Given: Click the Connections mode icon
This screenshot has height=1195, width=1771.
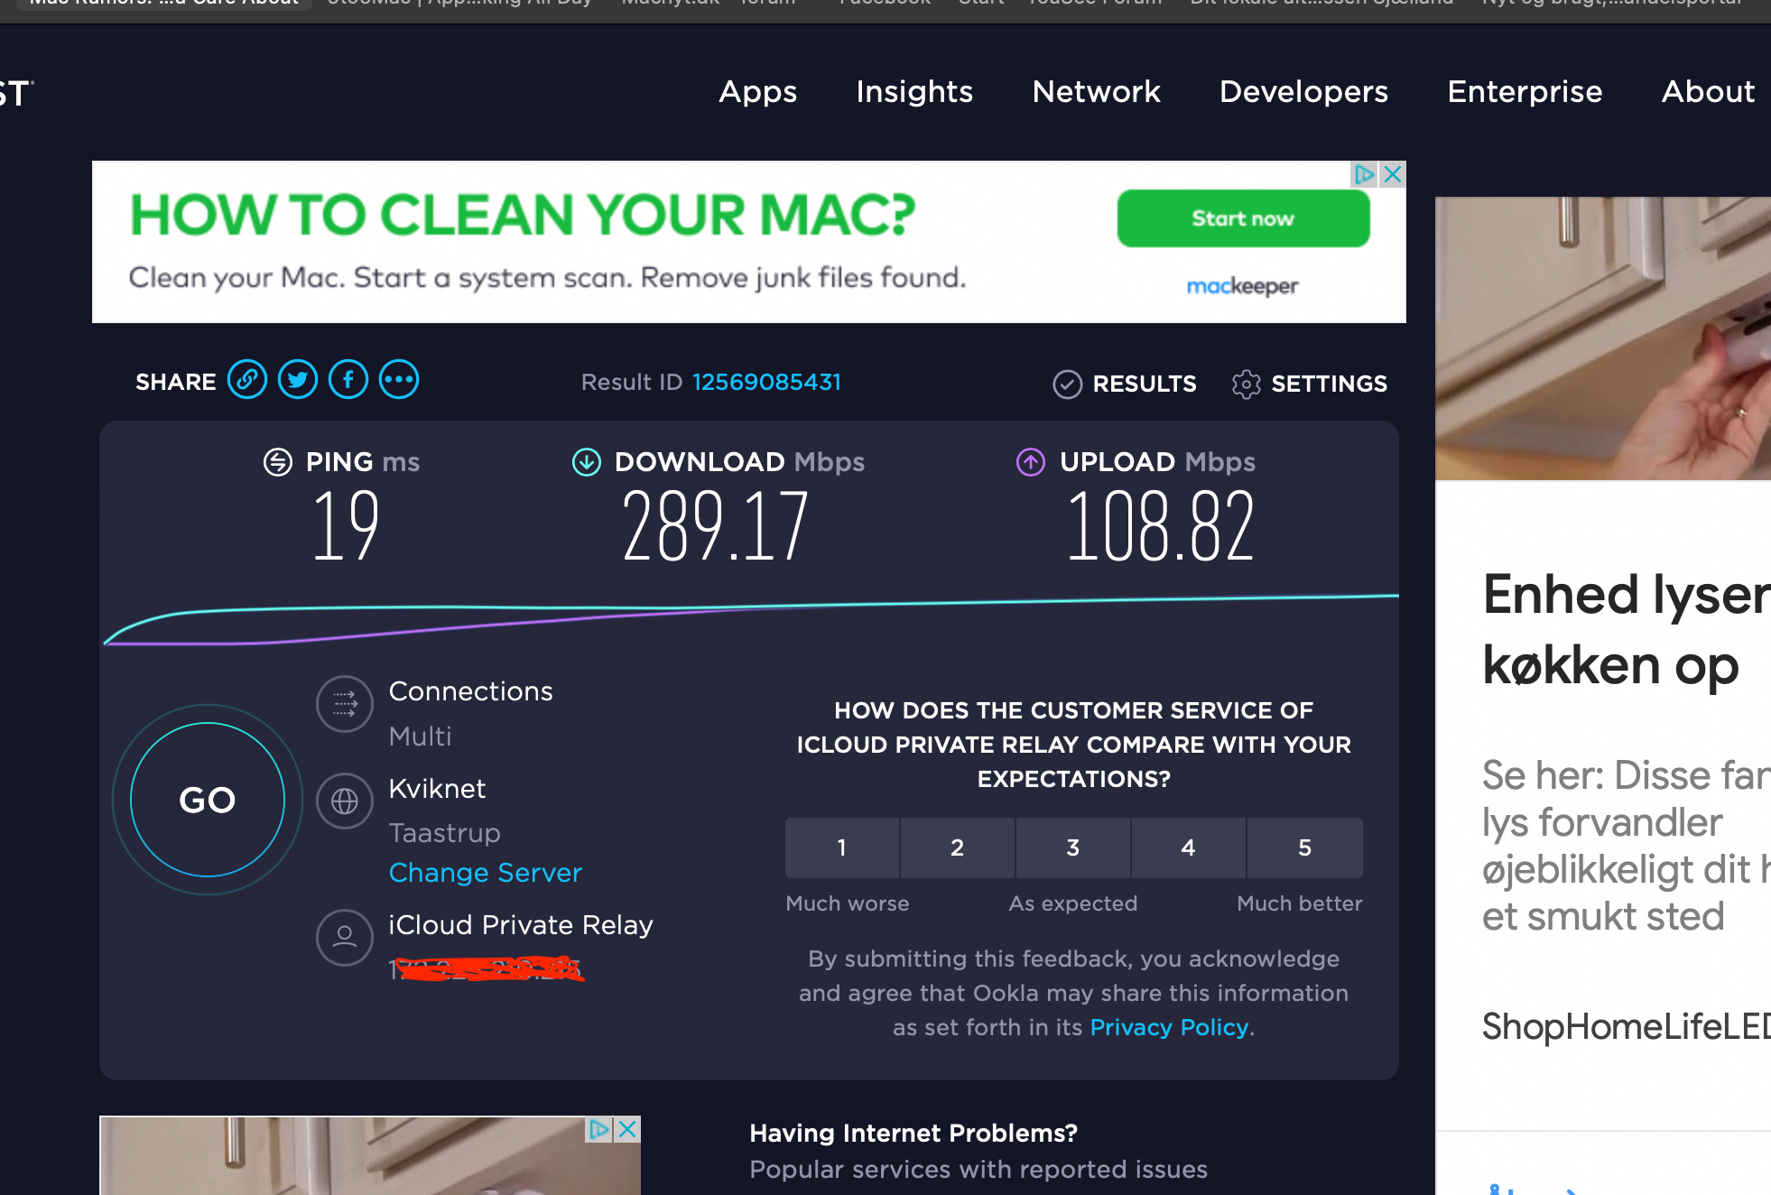Looking at the screenshot, I should 345,704.
